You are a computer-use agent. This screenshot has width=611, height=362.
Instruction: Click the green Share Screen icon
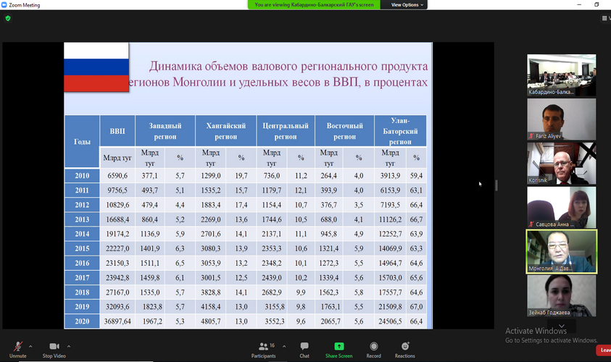(x=339, y=348)
